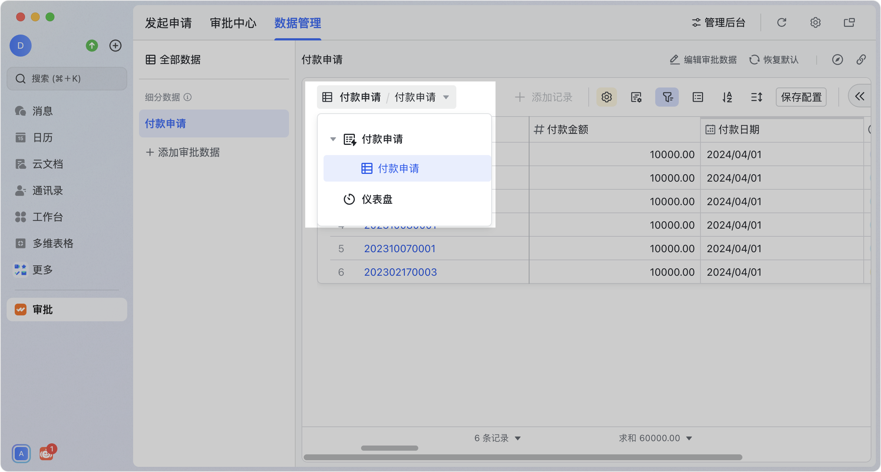Click 保存配置 button
Image resolution: width=881 pixels, height=472 pixels.
801,97
